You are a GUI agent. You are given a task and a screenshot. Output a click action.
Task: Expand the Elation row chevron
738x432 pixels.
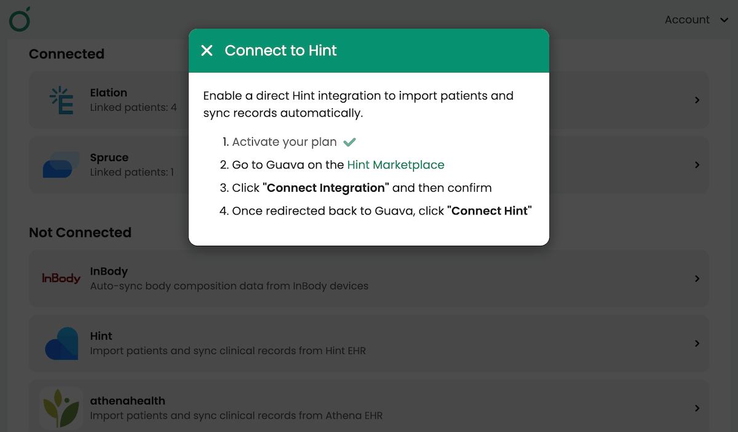pyautogui.click(x=697, y=100)
